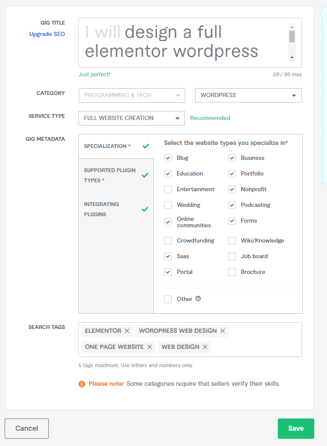Open the FULL WEBSITE CREATION service dropdown

[132, 118]
